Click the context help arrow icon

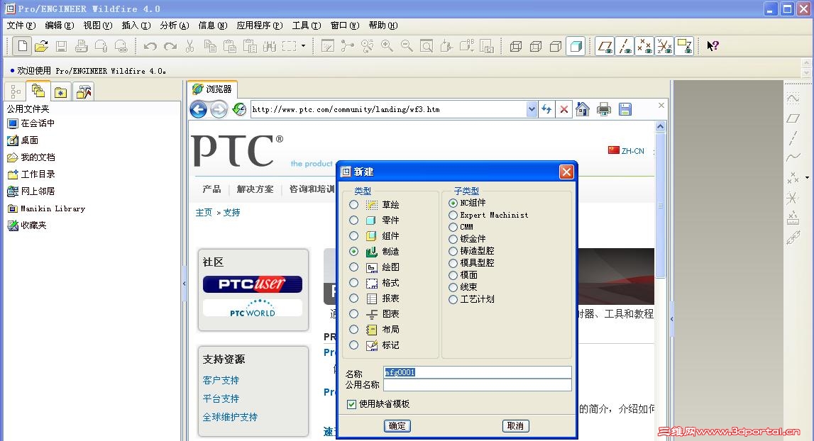pos(713,46)
